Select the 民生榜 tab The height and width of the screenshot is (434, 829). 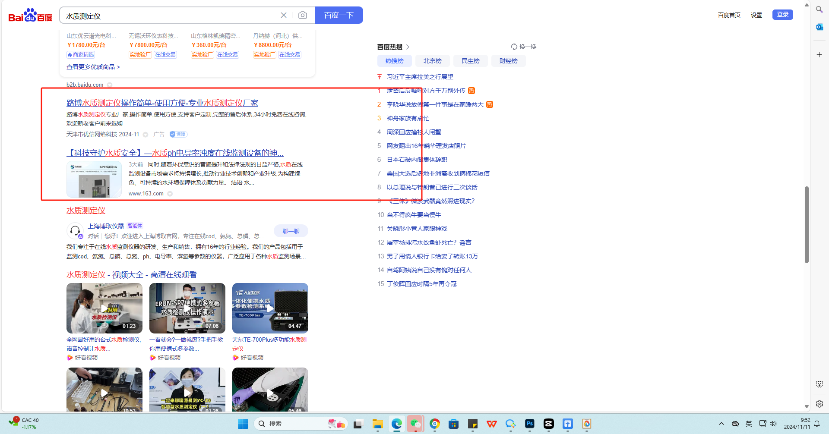(471, 61)
